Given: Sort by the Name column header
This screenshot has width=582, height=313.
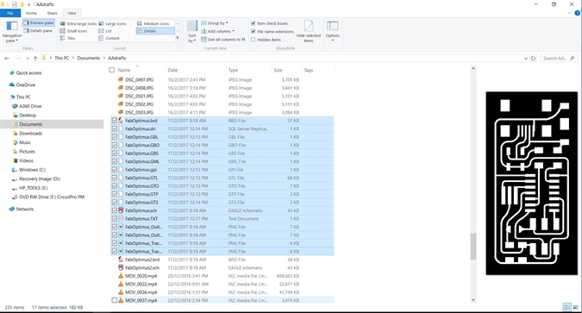Looking at the screenshot, I should 124,70.
